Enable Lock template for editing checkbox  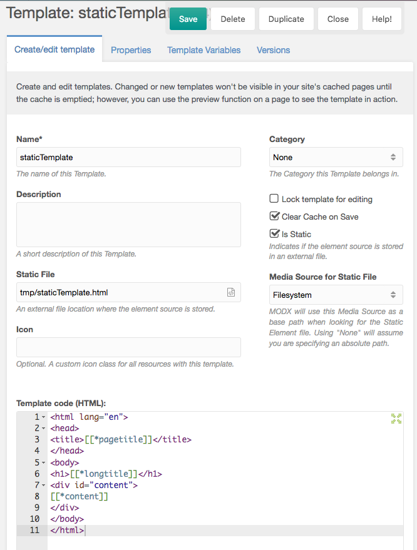pos(274,198)
